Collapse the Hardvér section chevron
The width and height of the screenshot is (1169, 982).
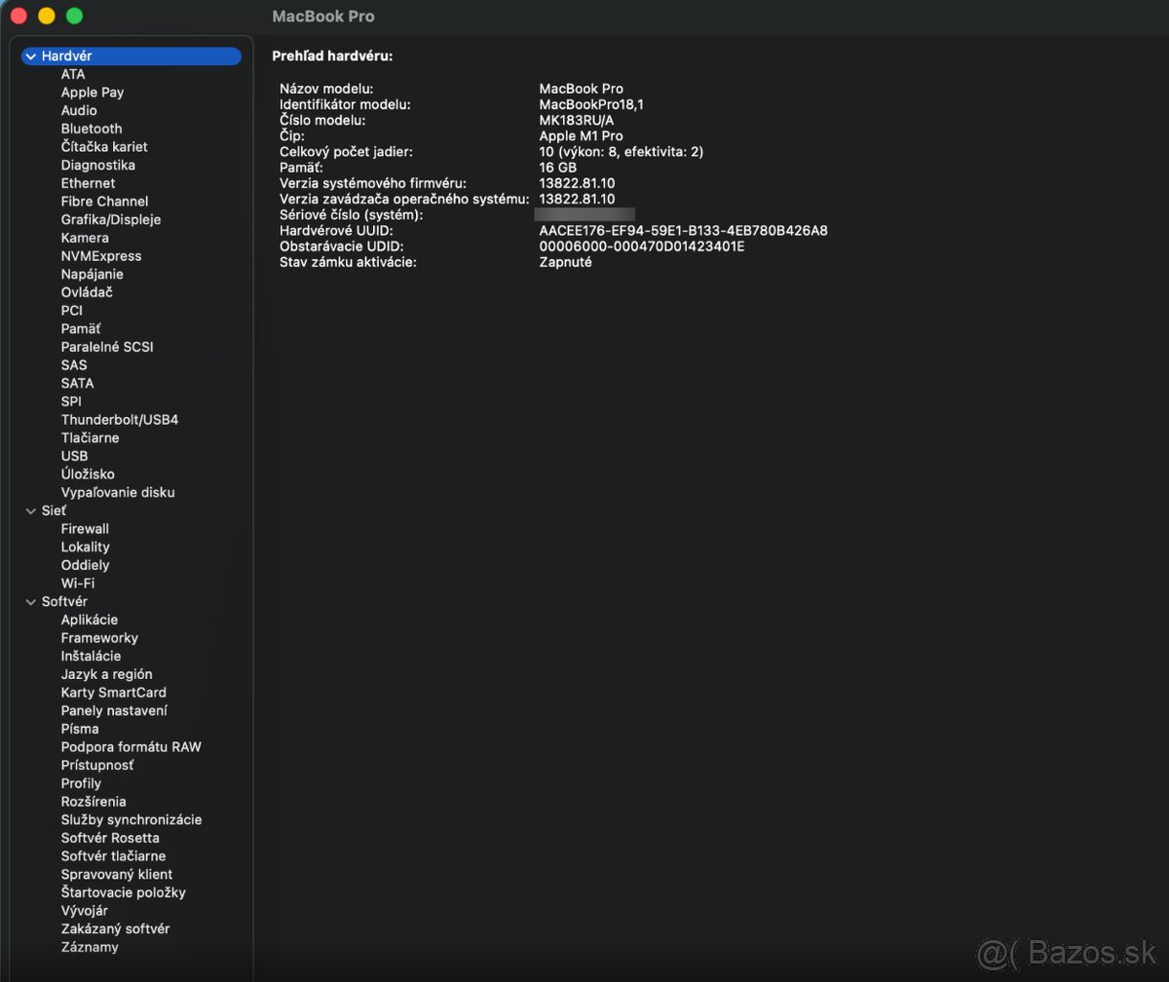pos(31,57)
